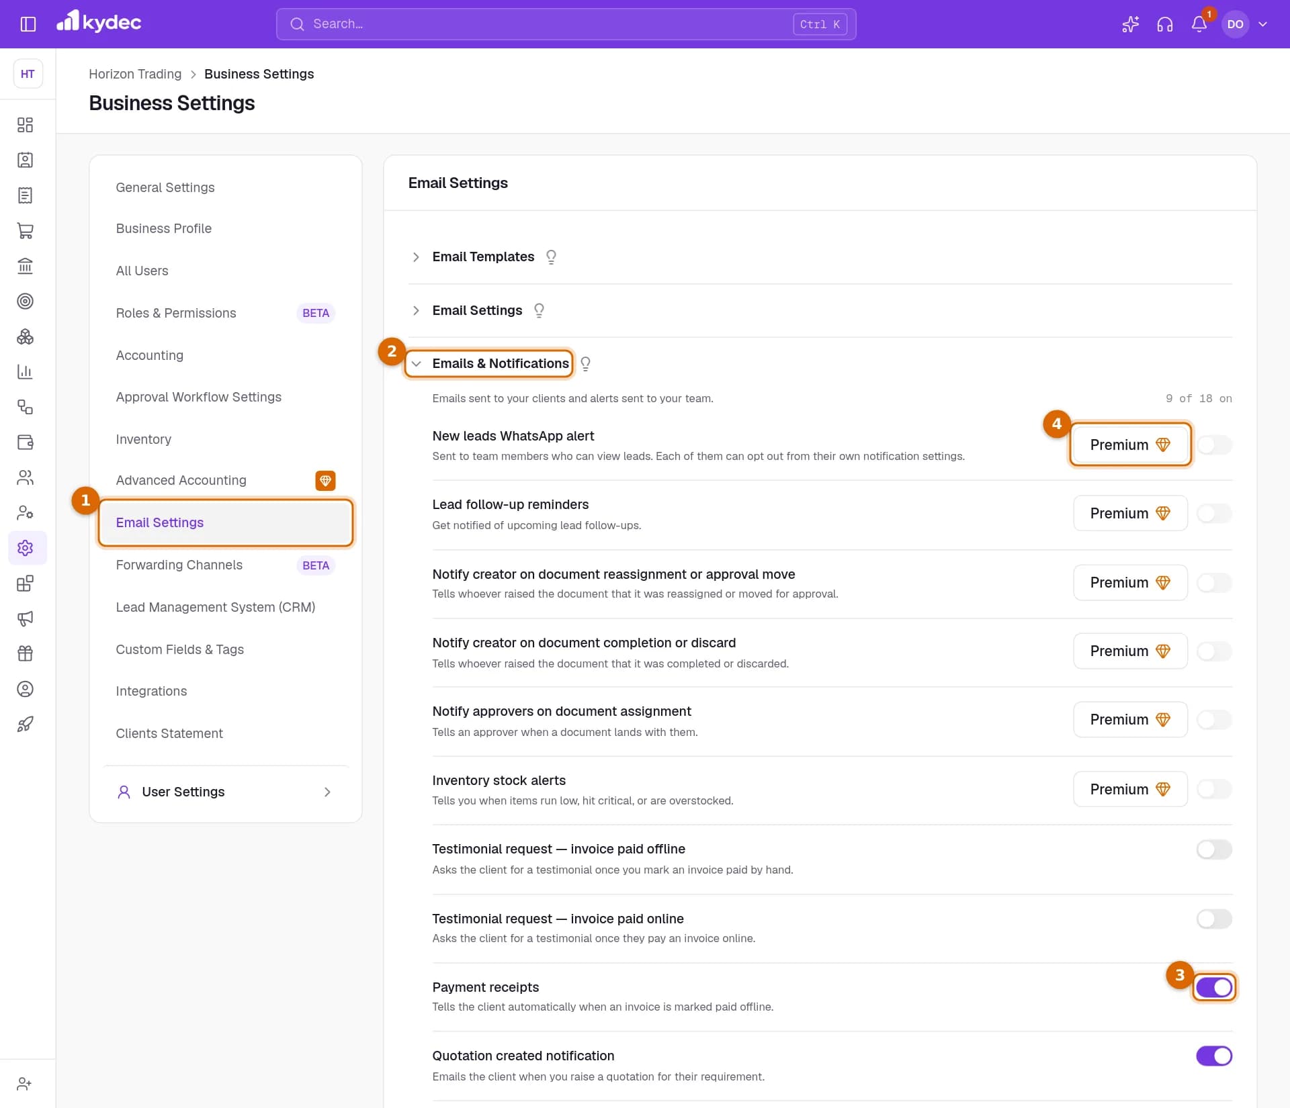The width and height of the screenshot is (1290, 1108).
Task: Open the notifications bell
Action: [1199, 24]
